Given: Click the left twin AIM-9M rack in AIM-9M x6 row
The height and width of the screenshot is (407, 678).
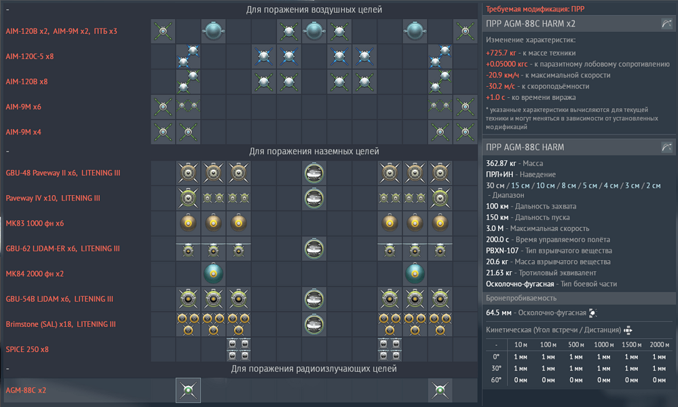Looking at the screenshot, I should (188, 107).
